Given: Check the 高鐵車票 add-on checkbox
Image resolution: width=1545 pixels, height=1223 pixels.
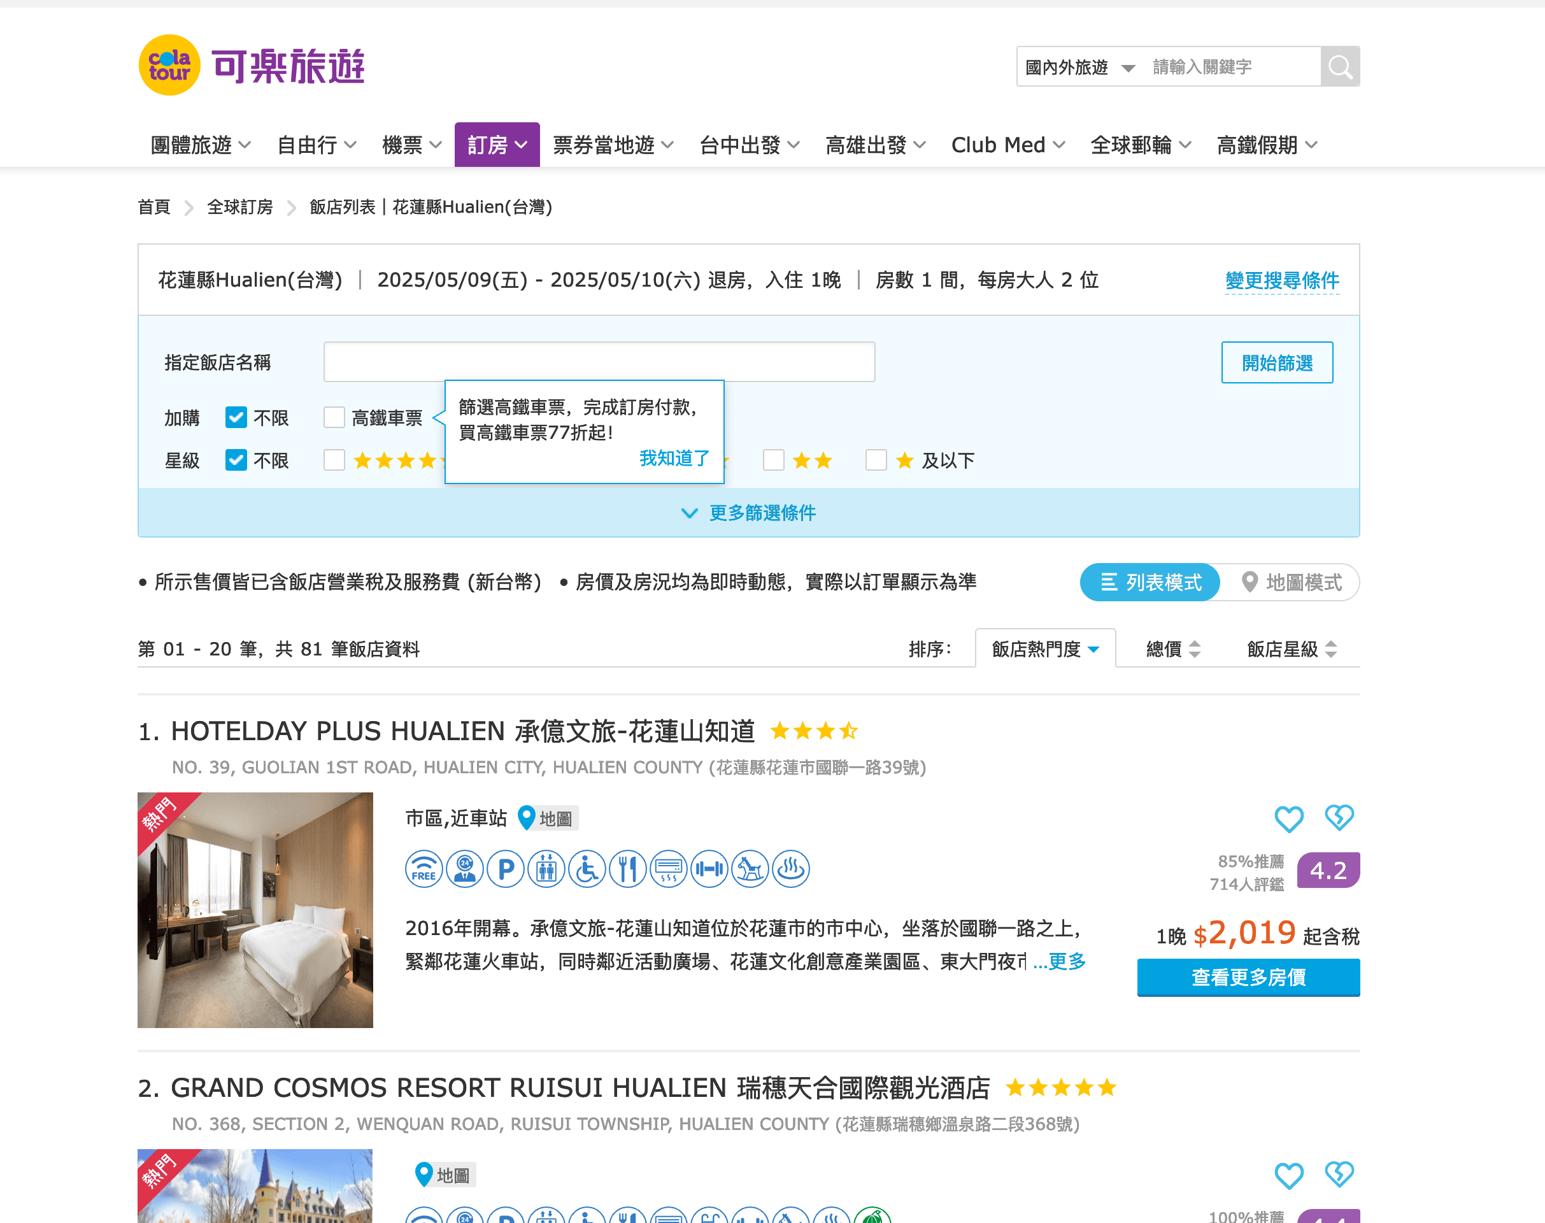Looking at the screenshot, I should [334, 417].
